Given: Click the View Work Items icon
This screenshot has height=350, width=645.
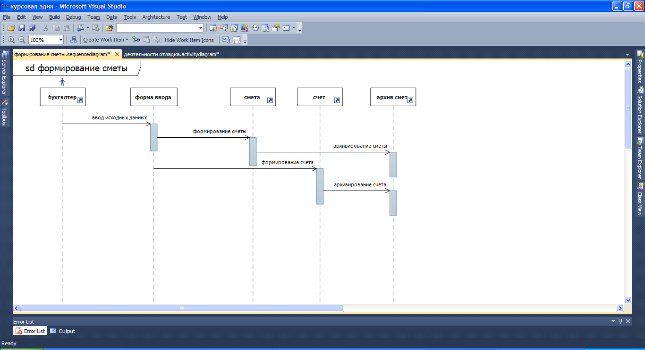Looking at the screenshot, I should pos(146,40).
